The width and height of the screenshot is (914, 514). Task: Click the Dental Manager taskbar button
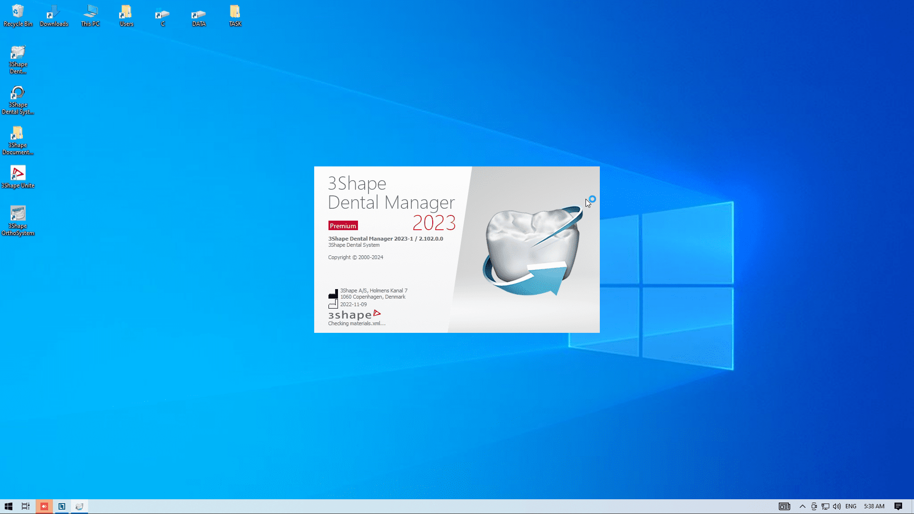pyautogui.click(x=79, y=506)
